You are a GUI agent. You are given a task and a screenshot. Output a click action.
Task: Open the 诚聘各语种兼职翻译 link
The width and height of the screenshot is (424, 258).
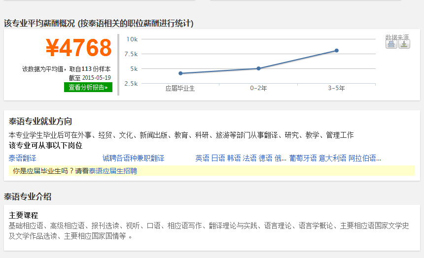pos(133,158)
